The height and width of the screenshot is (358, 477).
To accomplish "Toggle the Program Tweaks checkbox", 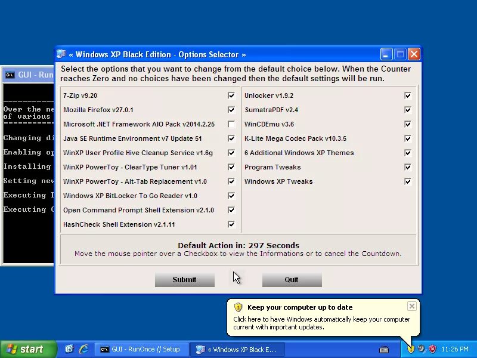I will tap(408, 167).
